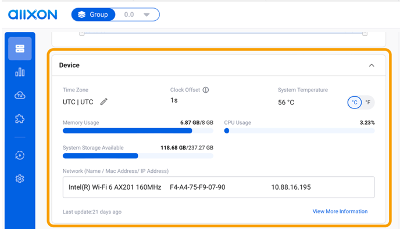
Task: Open the puzzle piece plugins icon
Action: click(x=20, y=119)
